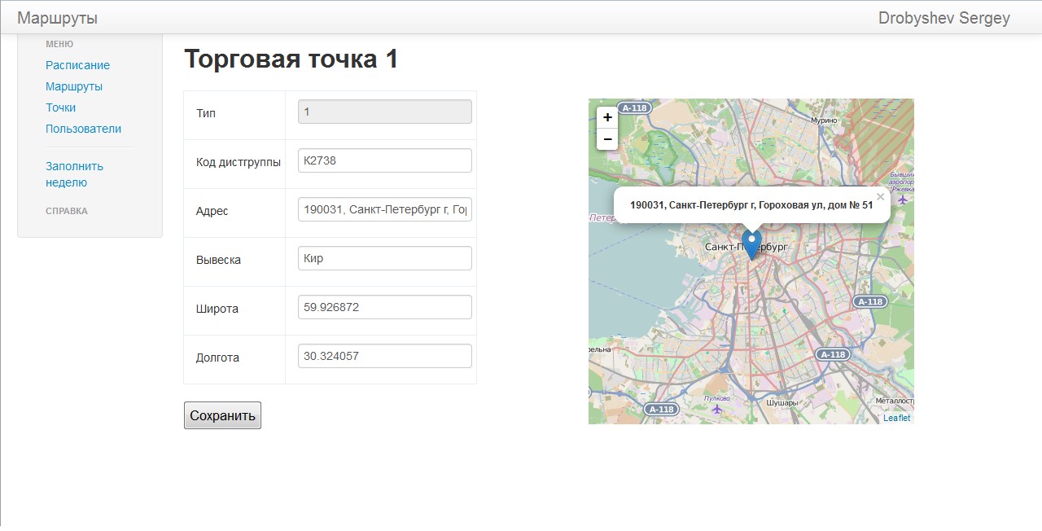
Task: Zoom in on the map
Action: tap(607, 117)
